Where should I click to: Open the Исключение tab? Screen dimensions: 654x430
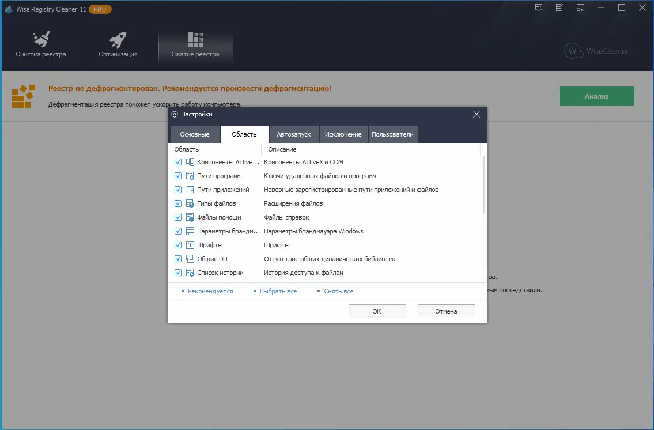point(343,134)
